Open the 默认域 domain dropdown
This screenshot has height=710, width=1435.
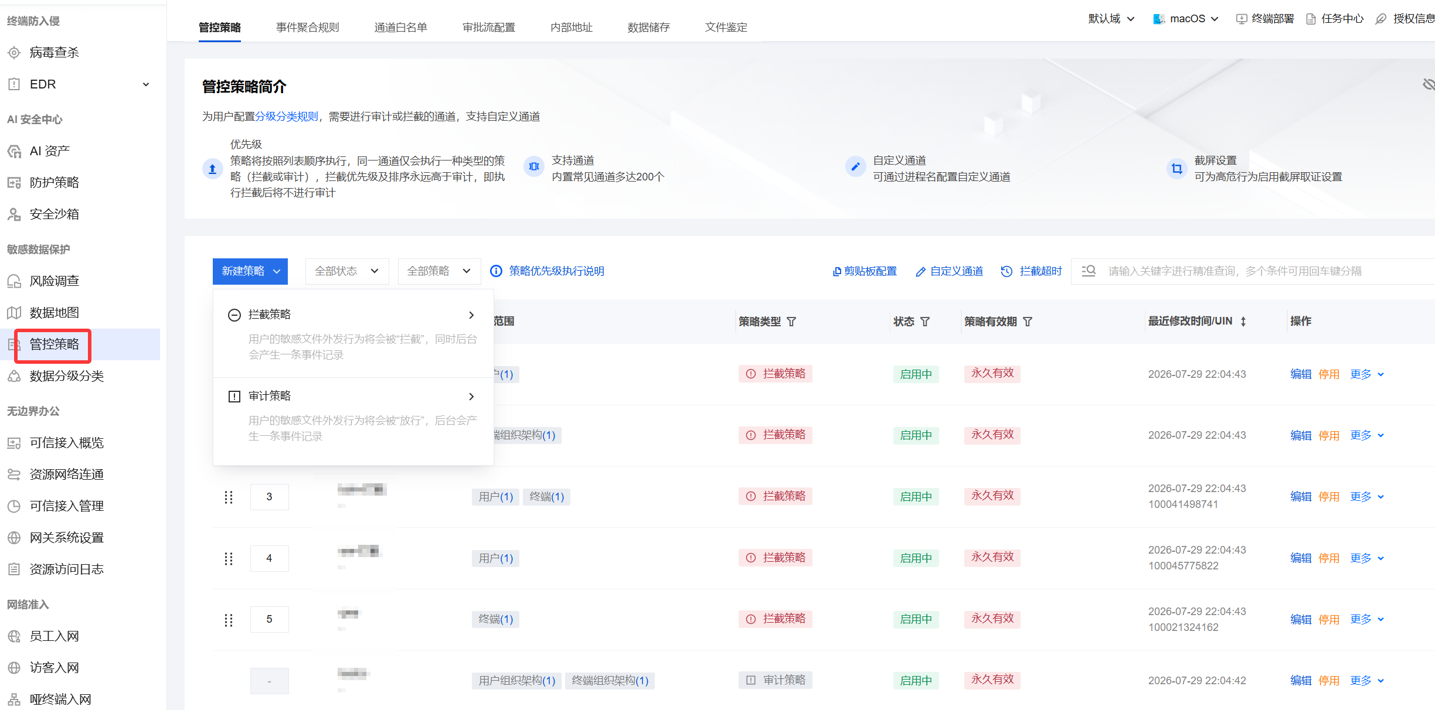[x=1111, y=19]
